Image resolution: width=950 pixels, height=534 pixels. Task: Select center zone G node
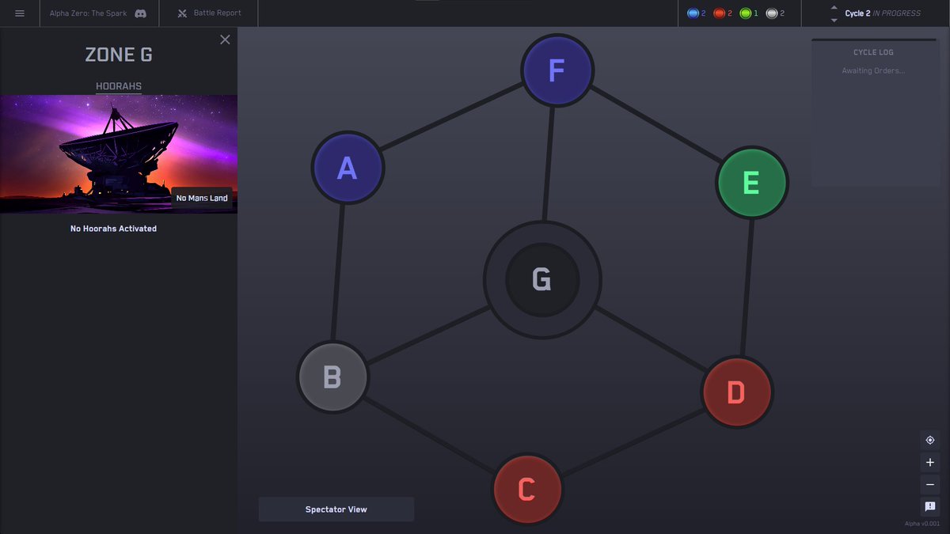click(x=542, y=279)
